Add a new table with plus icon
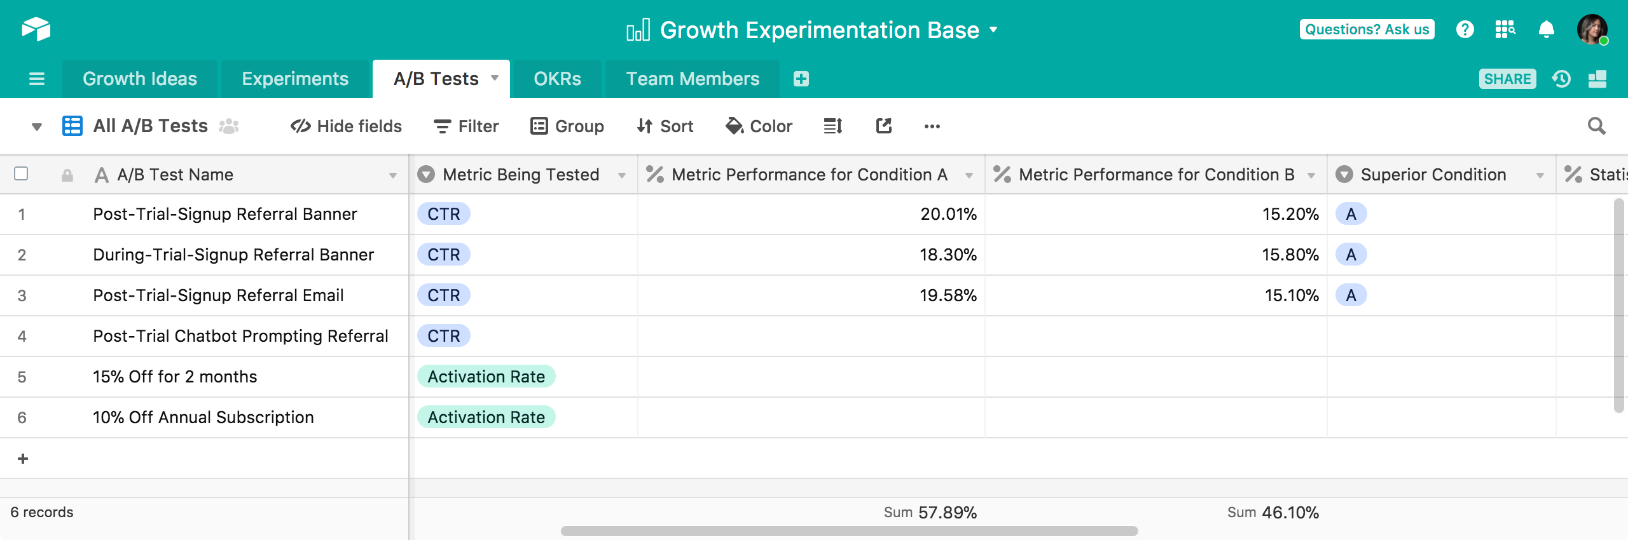Viewport: 1628px width, 540px height. click(x=801, y=79)
